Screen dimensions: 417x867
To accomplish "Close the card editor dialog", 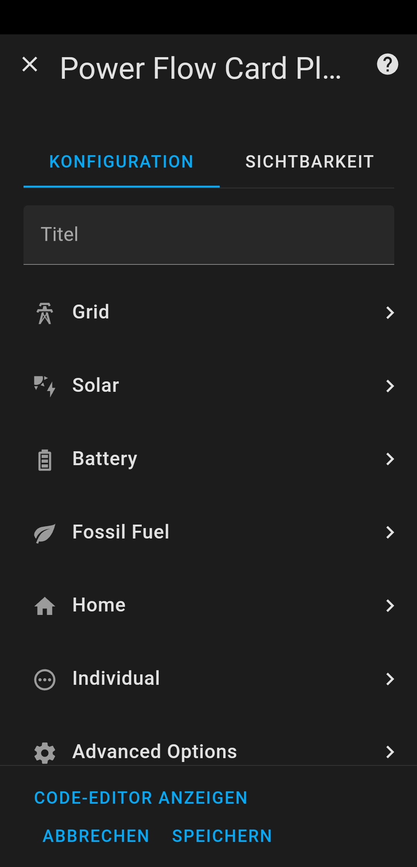I will point(30,64).
